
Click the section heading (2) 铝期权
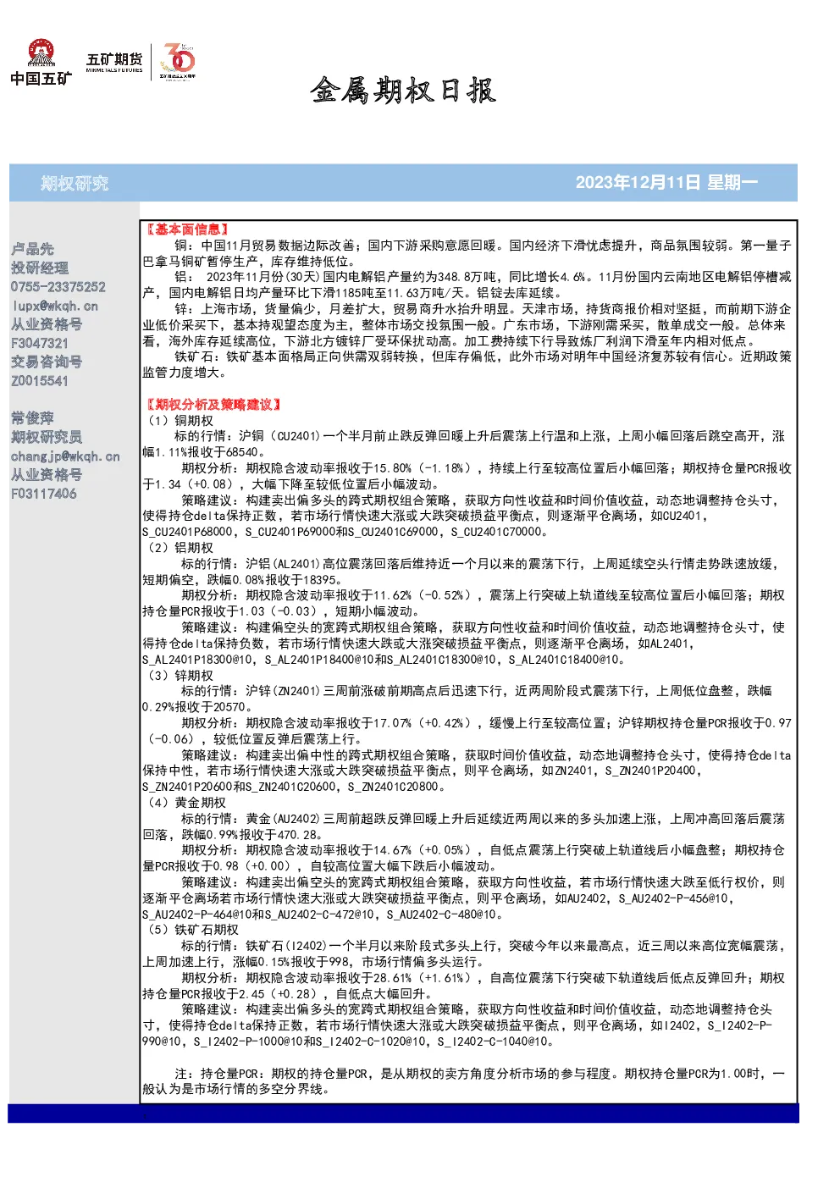(180, 548)
